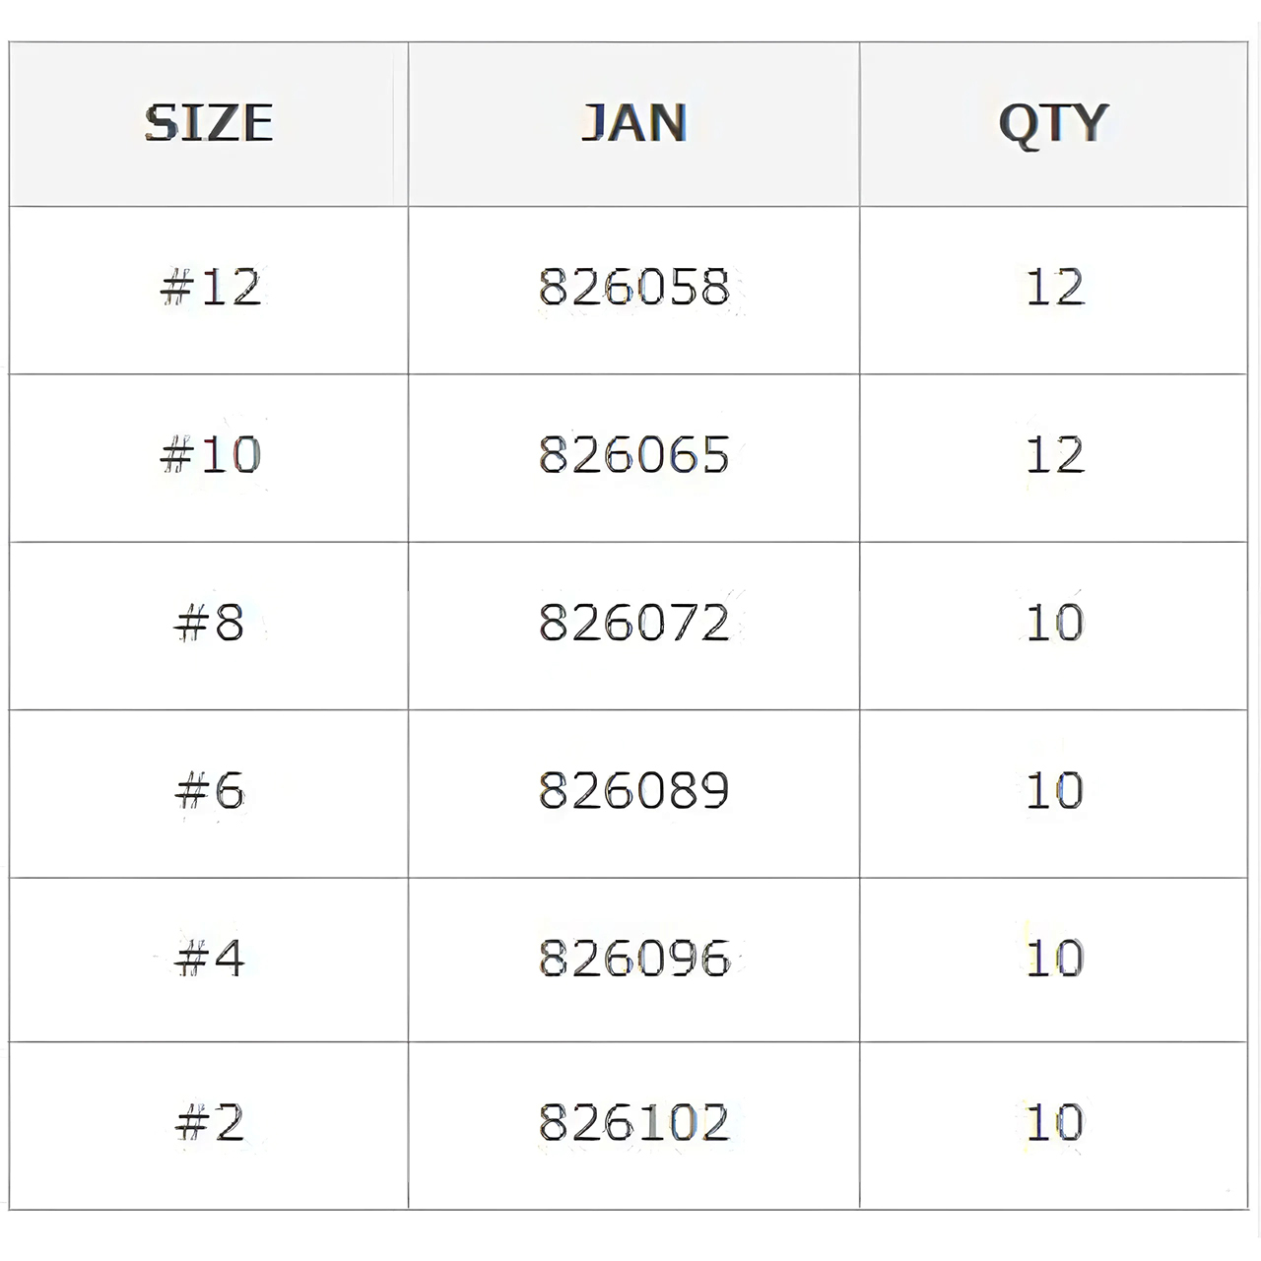Click JAN code 826102
The height and width of the screenshot is (1261, 1261).
[x=633, y=1123]
